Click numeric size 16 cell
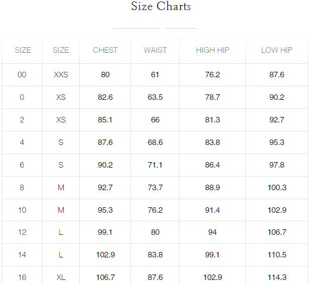 pyautogui.click(x=22, y=277)
